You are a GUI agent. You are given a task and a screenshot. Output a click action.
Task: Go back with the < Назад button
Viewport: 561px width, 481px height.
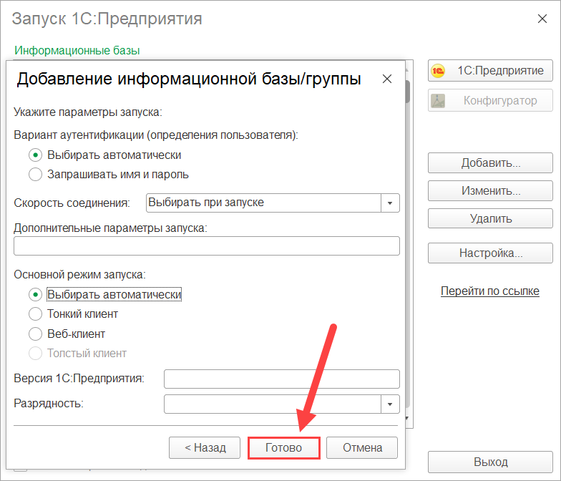click(205, 448)
